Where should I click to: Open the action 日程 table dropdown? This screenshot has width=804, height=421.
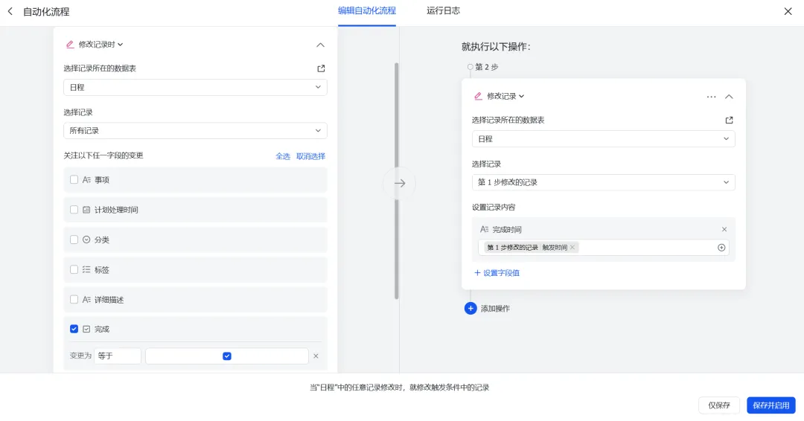pos(604,139)
